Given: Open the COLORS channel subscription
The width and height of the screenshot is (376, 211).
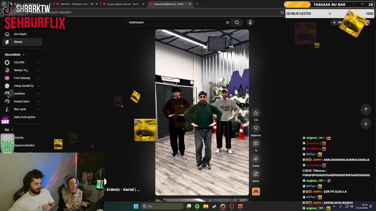Looking at the screenshot, I should 22,62.
